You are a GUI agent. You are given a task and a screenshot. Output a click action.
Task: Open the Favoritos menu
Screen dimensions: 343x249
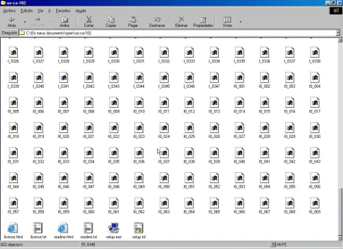pyautogui.click(x=63, y=11)
